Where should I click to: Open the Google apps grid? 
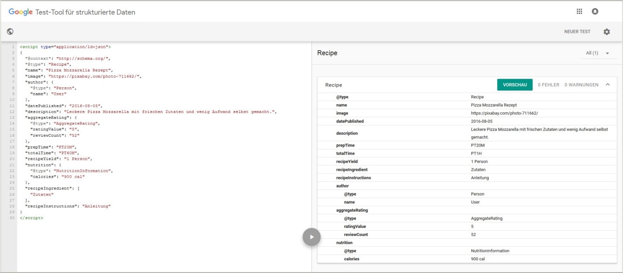pyautogui.click(x=580, y=12)
